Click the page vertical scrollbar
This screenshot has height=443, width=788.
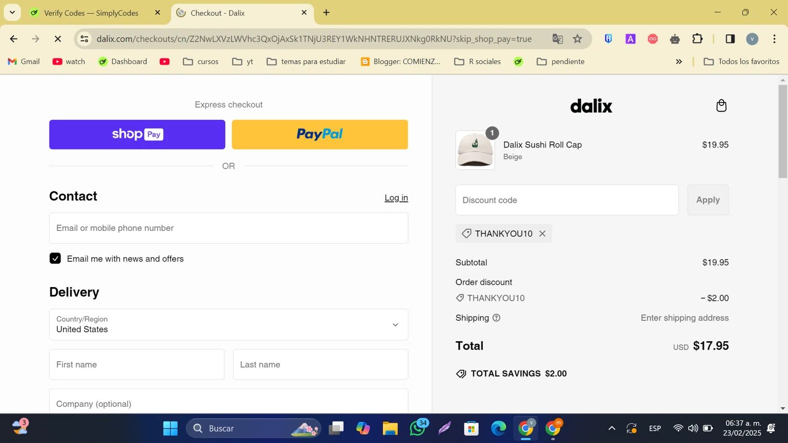point(783,132)
